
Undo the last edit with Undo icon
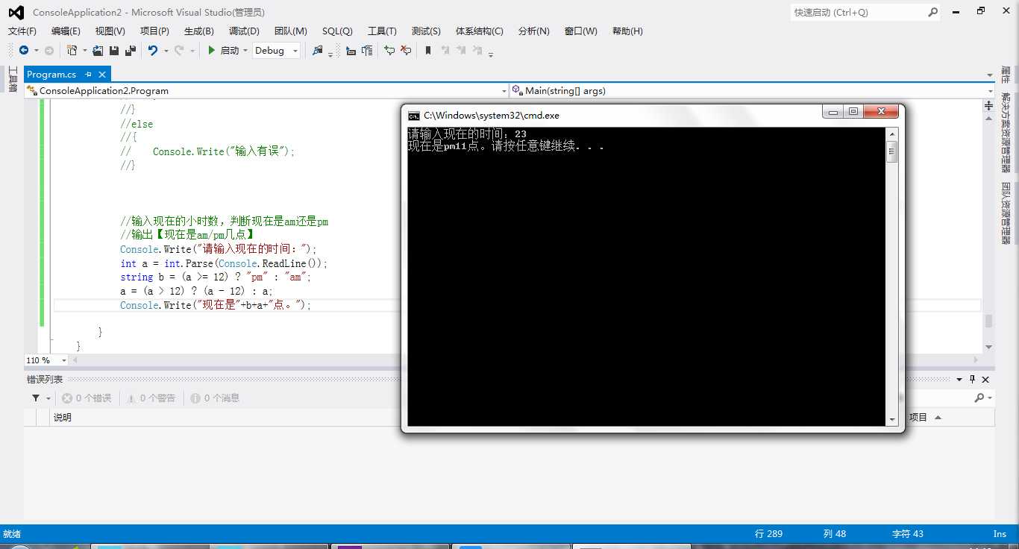point(153,50)
